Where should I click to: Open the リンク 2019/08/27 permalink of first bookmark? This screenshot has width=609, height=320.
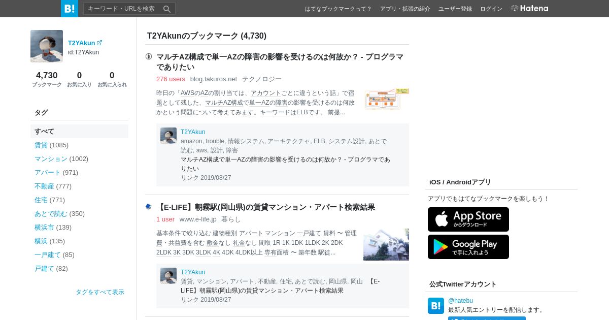[206, 178]
